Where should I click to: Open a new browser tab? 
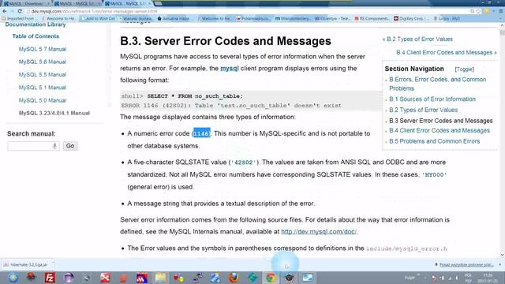point(158,3)
